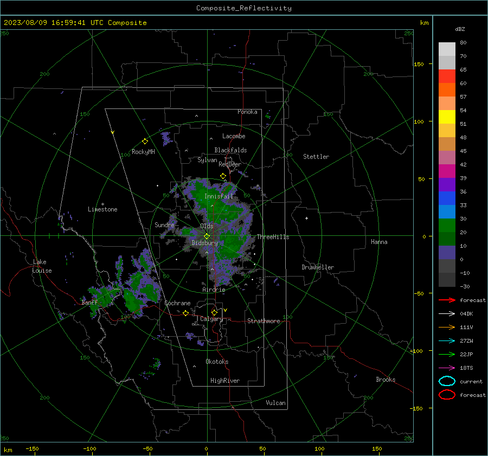The image size is (488, 456).
Task: Click the Sylvan label
Action: pyautogui.click(x=207, y=160)
